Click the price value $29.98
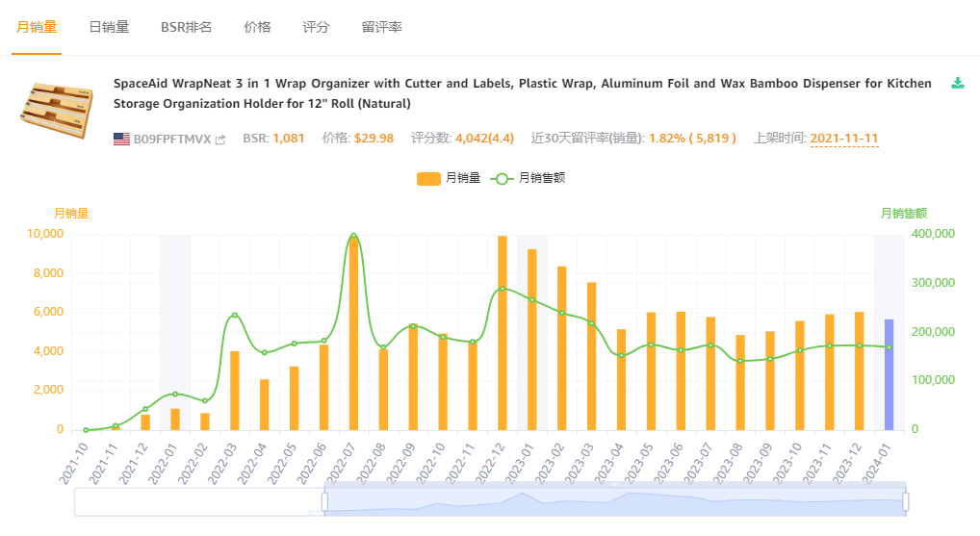980x536 pixels. (374, 138)
